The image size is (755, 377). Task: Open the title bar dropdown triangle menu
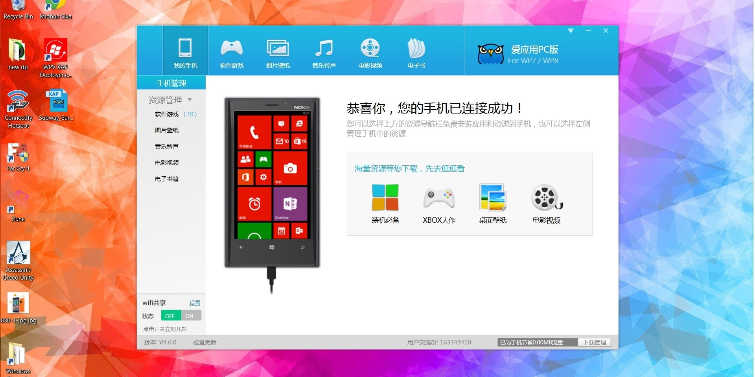pos(571,31)
